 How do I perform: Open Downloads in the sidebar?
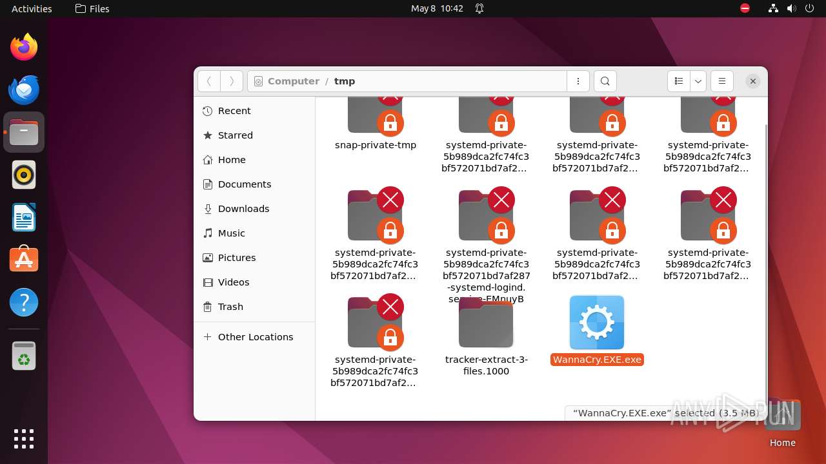click(x=254, y=209)
